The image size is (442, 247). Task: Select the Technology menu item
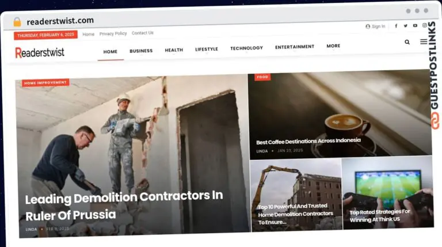click(x=246, y=48)
